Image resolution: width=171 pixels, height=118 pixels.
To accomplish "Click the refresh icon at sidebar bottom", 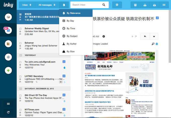I will pyautogui.click(x=8, y=112).
